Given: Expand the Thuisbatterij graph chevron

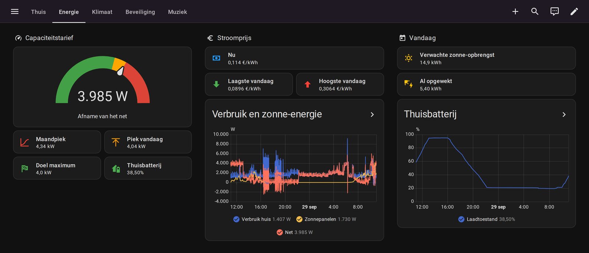Looking at the screenshot, I should click(564, 115).
